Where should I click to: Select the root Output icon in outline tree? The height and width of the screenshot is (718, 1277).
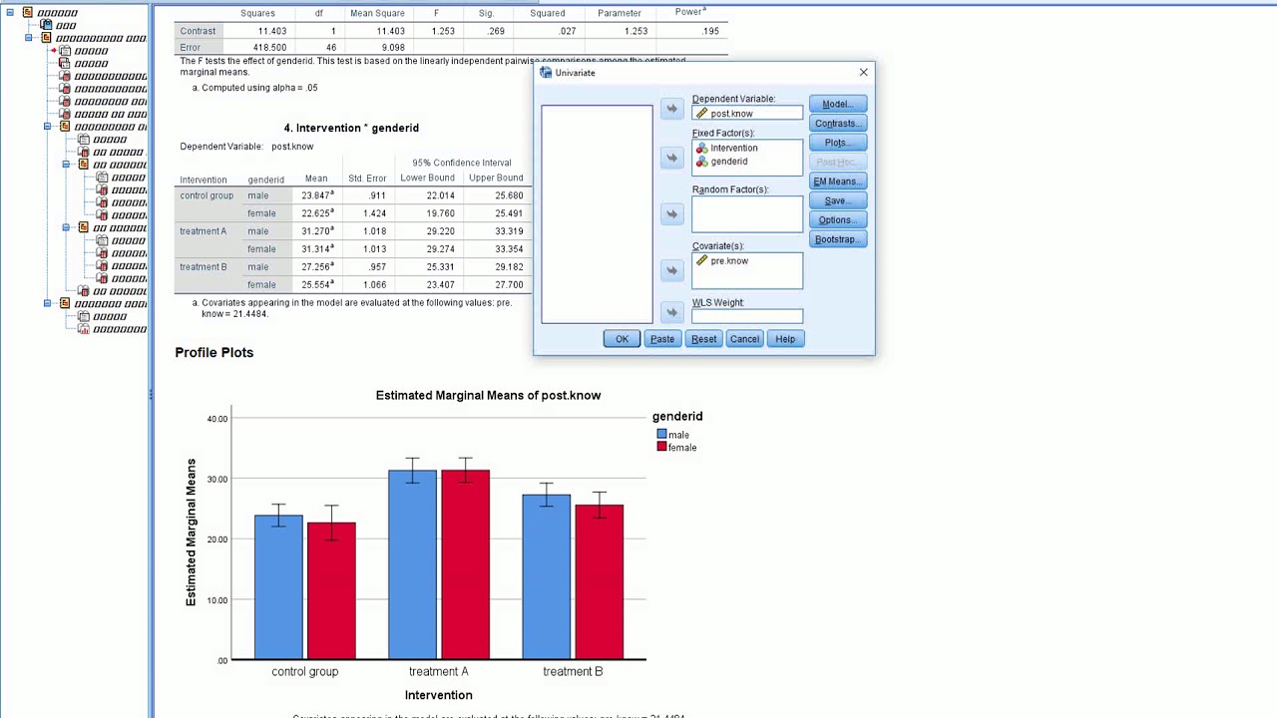27,13
